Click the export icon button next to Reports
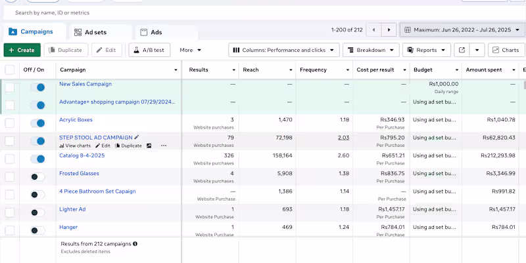Viewport: 526px width, 263px height. 462,50
